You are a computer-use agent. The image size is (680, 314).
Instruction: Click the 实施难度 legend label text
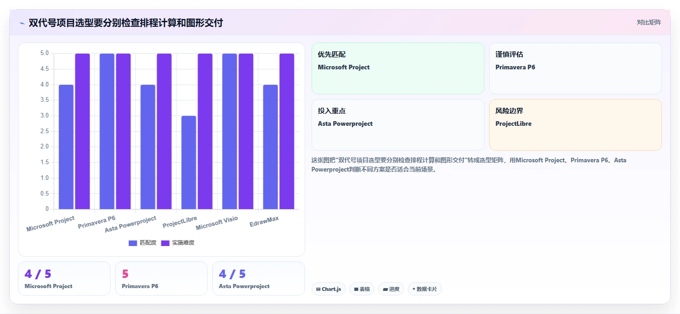click(x=183, y=243)
